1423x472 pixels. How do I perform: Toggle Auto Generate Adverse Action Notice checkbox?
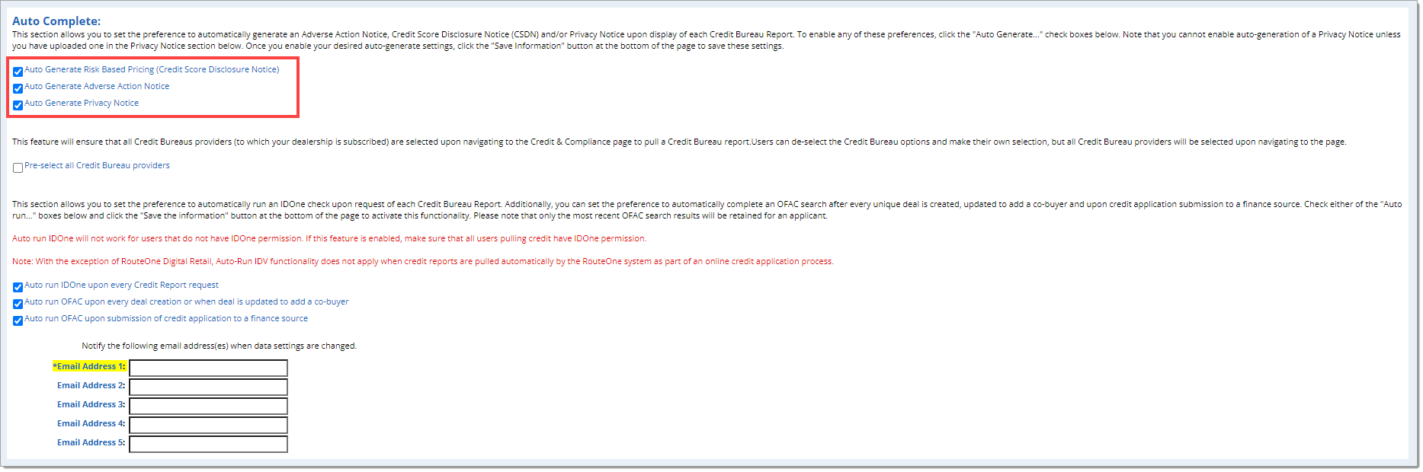[18, 89]
